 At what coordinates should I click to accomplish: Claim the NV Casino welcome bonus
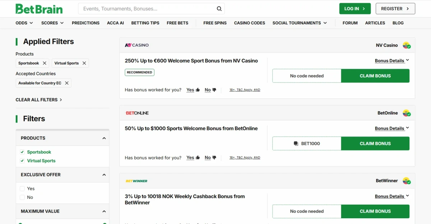[x=375, y=76]
